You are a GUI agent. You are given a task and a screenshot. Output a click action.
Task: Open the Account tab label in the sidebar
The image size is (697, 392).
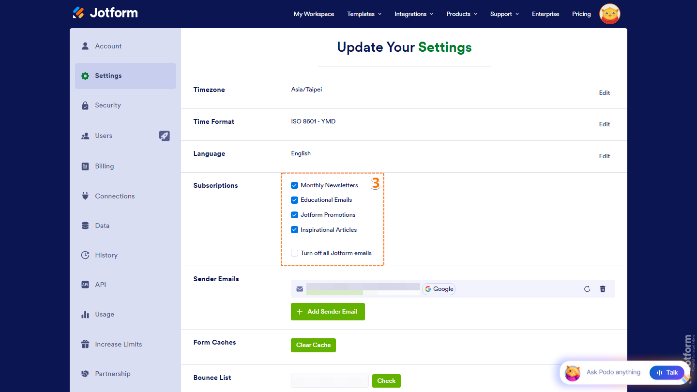[x=108, y=46]
